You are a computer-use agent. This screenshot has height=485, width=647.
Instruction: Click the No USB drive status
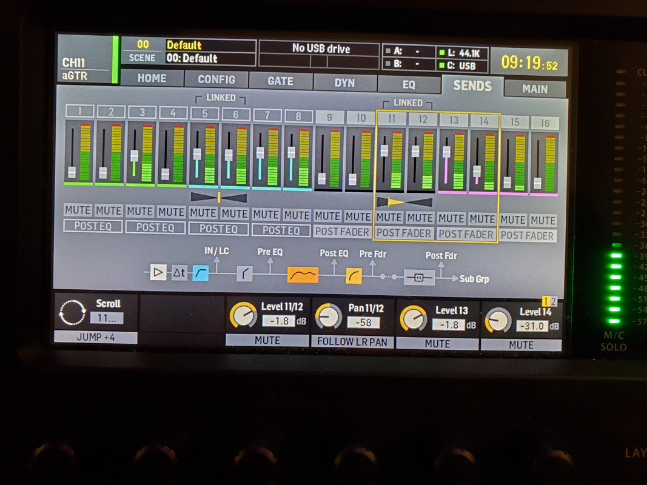click(x=321, y=48)
